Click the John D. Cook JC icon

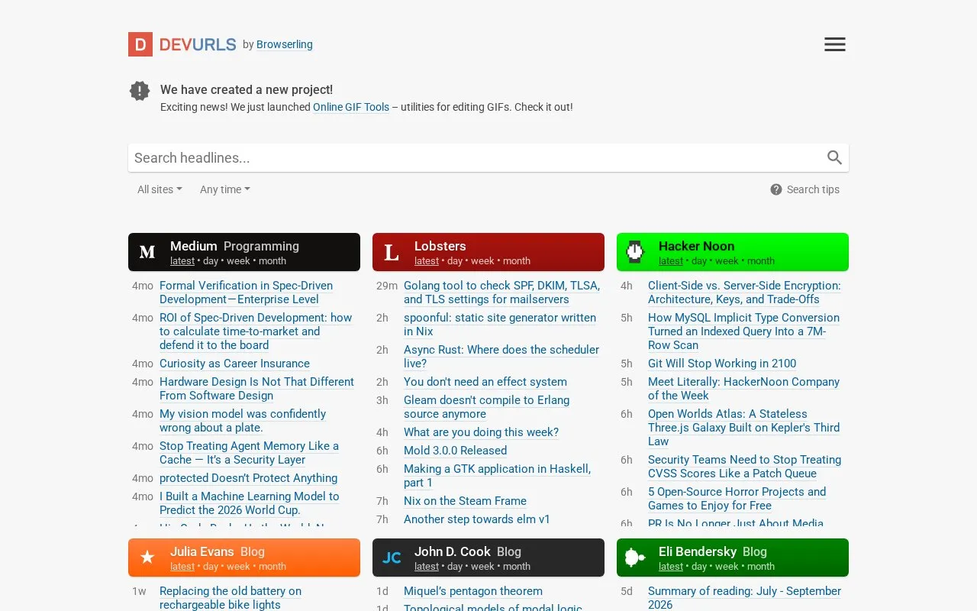click(392, 558)
